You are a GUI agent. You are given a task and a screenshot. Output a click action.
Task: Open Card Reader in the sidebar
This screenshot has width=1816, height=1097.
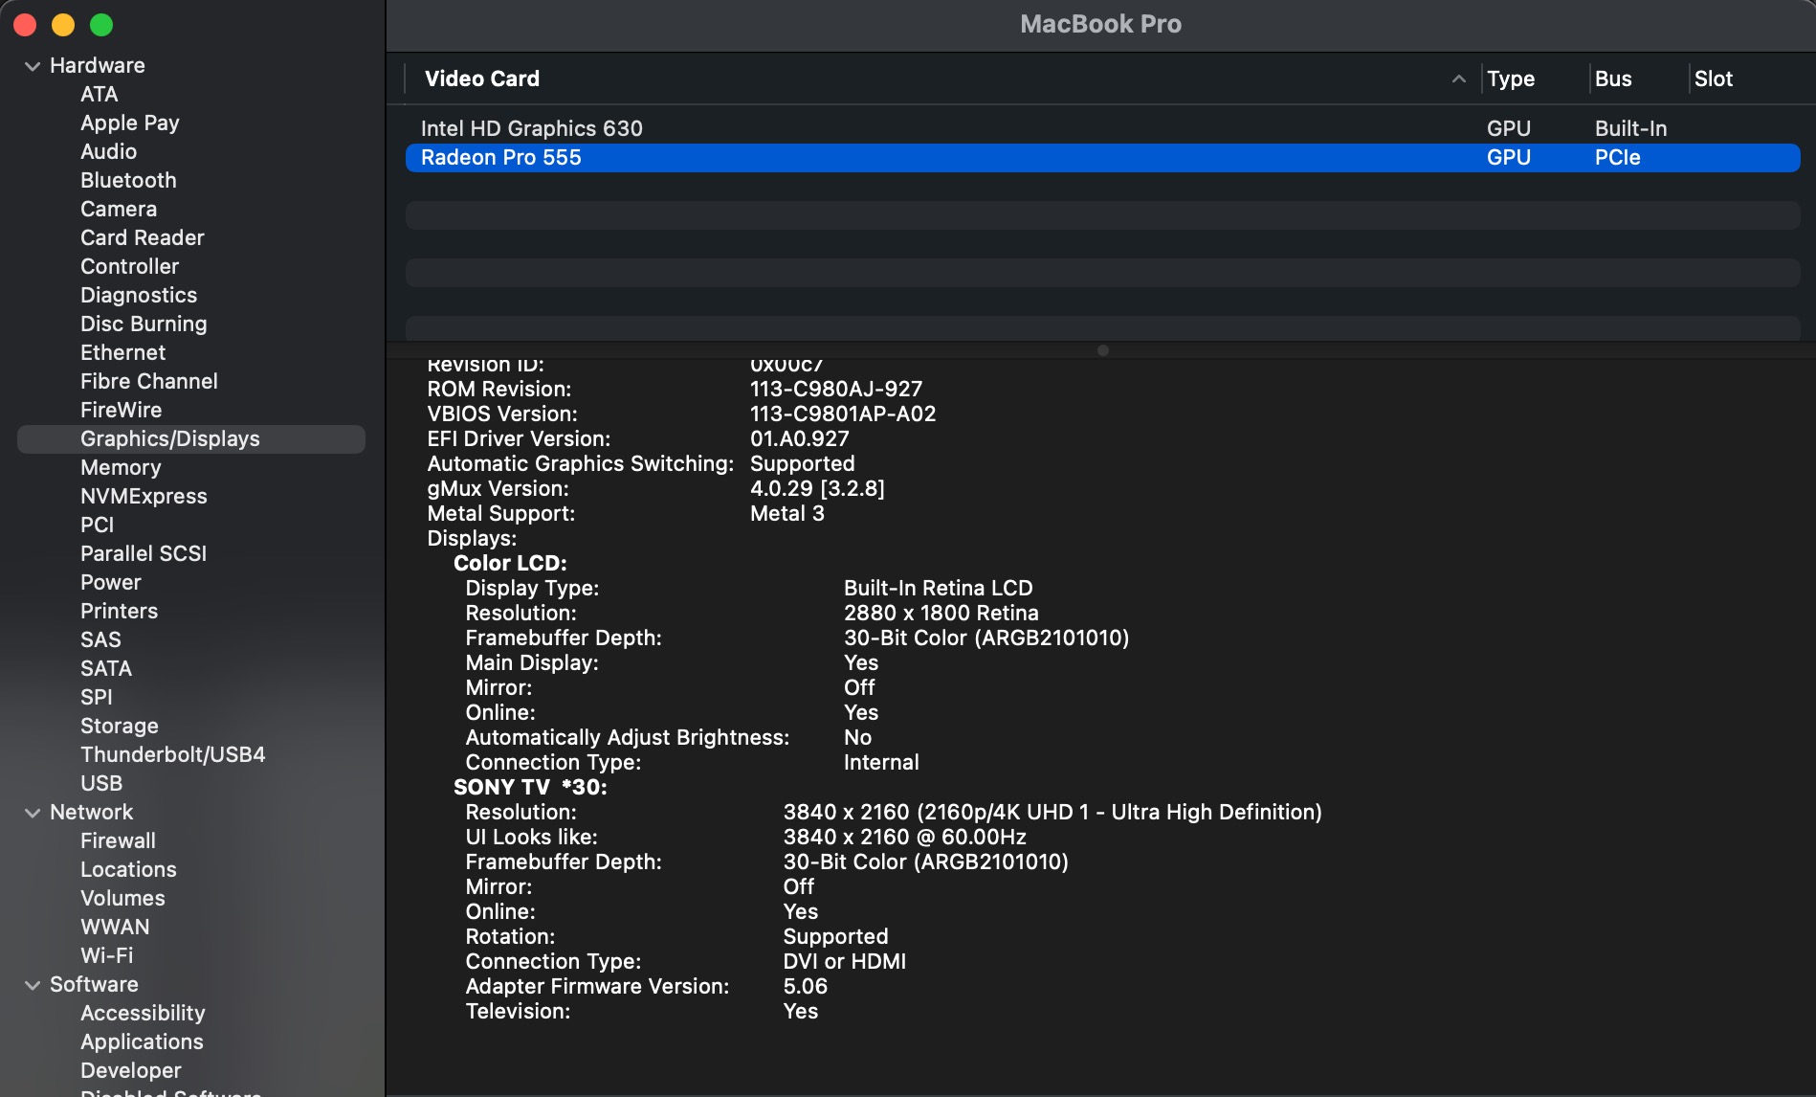pyautogui.click(x=143, y=237)
